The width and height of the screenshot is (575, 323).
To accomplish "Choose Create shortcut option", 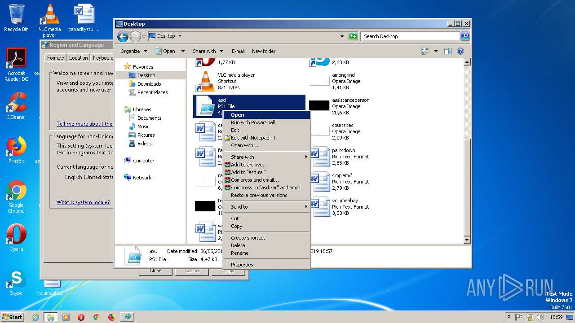I will (x=267, y=238).
